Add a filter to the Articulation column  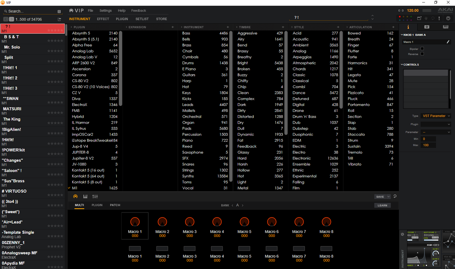click(x=393, y=27)
